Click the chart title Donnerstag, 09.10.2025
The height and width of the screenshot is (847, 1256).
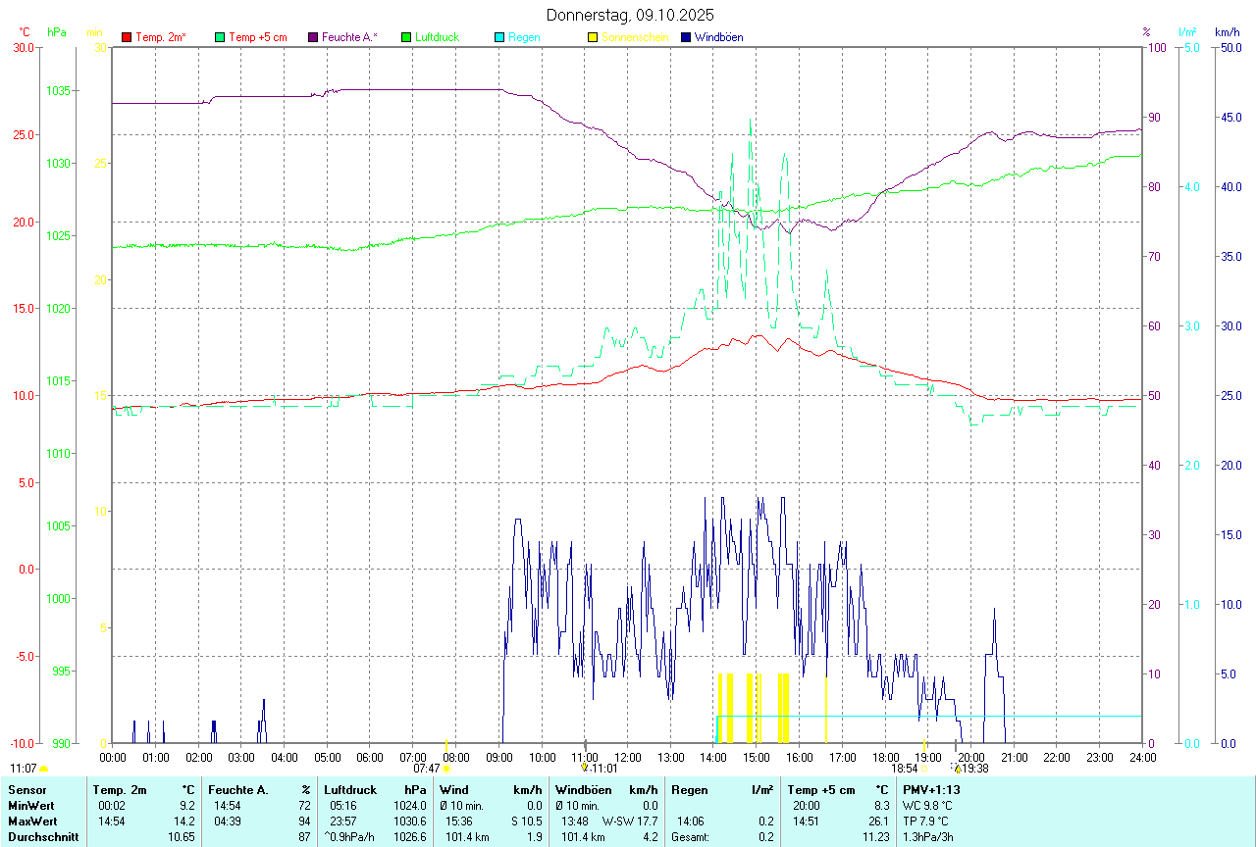(630, 15)
